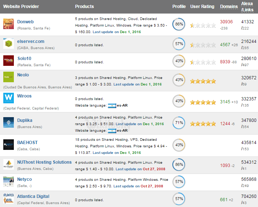
Task: Click the Profile column header
Action: point(179,7)
